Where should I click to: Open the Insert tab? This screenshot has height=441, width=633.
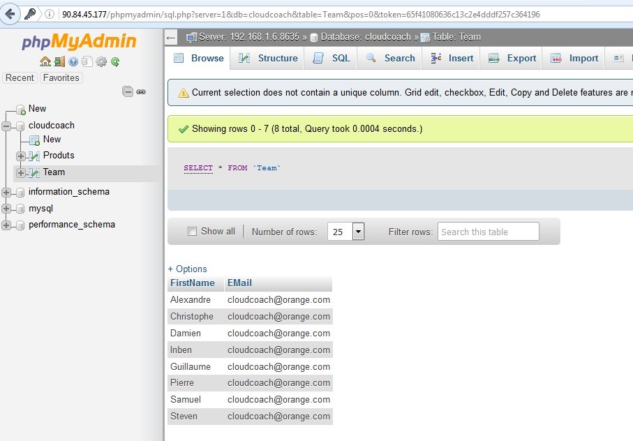tap(451, 58)
